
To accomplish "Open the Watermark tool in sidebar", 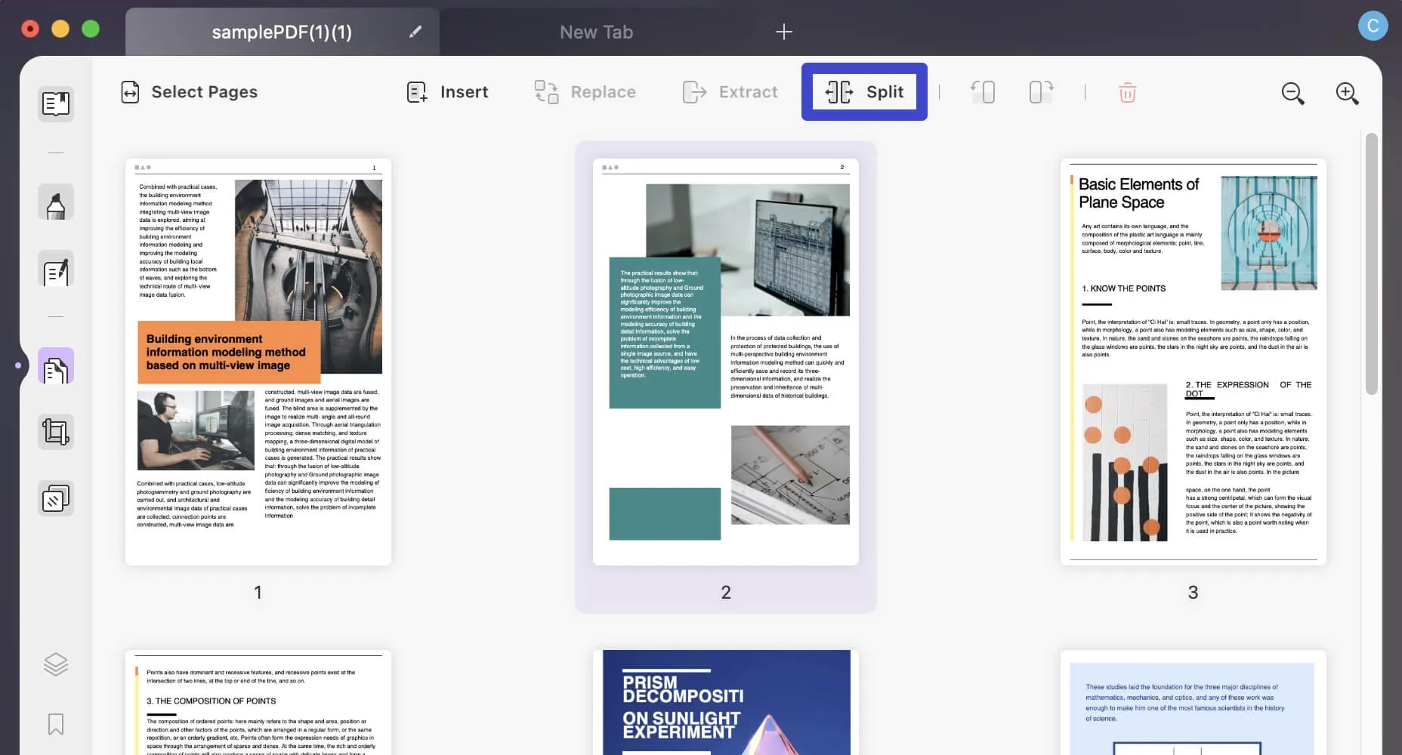I will pos(56,498).
